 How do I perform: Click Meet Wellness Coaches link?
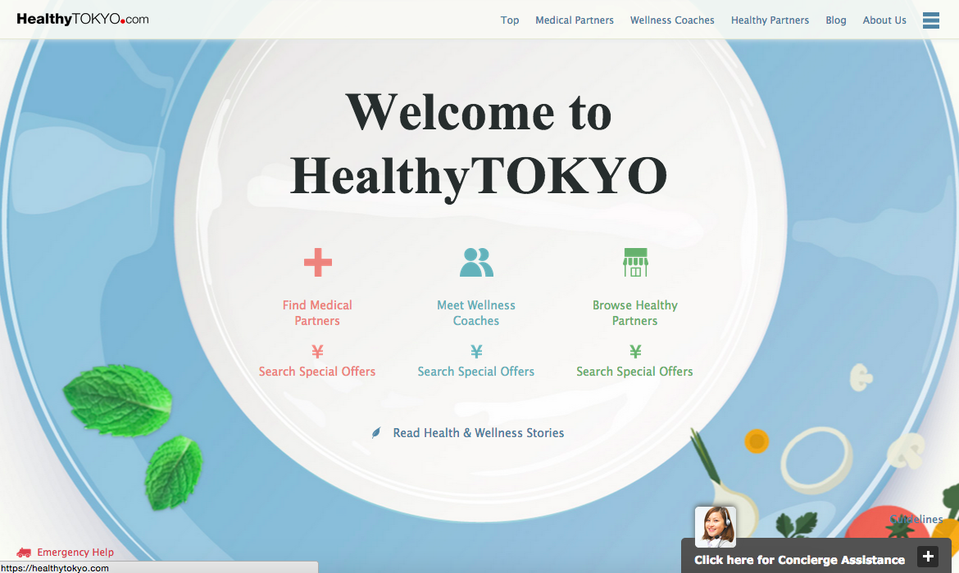(x=476, y=313)
